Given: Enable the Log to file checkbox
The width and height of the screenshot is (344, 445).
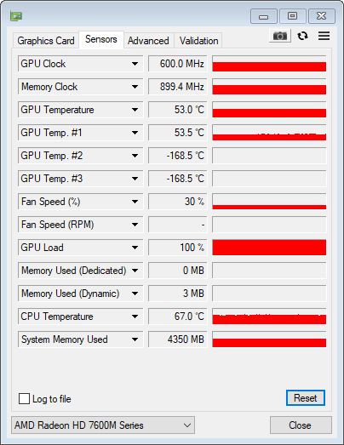Looking at the screenshot, I should click(x=24, y=398).
